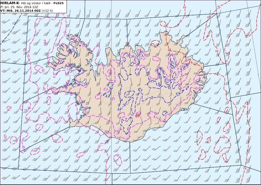This screenshot has width=261, height=185.
Task: Click the 'VT: Mið. 26.11.2014 00Z' valid time
Action: coord(20,11)
